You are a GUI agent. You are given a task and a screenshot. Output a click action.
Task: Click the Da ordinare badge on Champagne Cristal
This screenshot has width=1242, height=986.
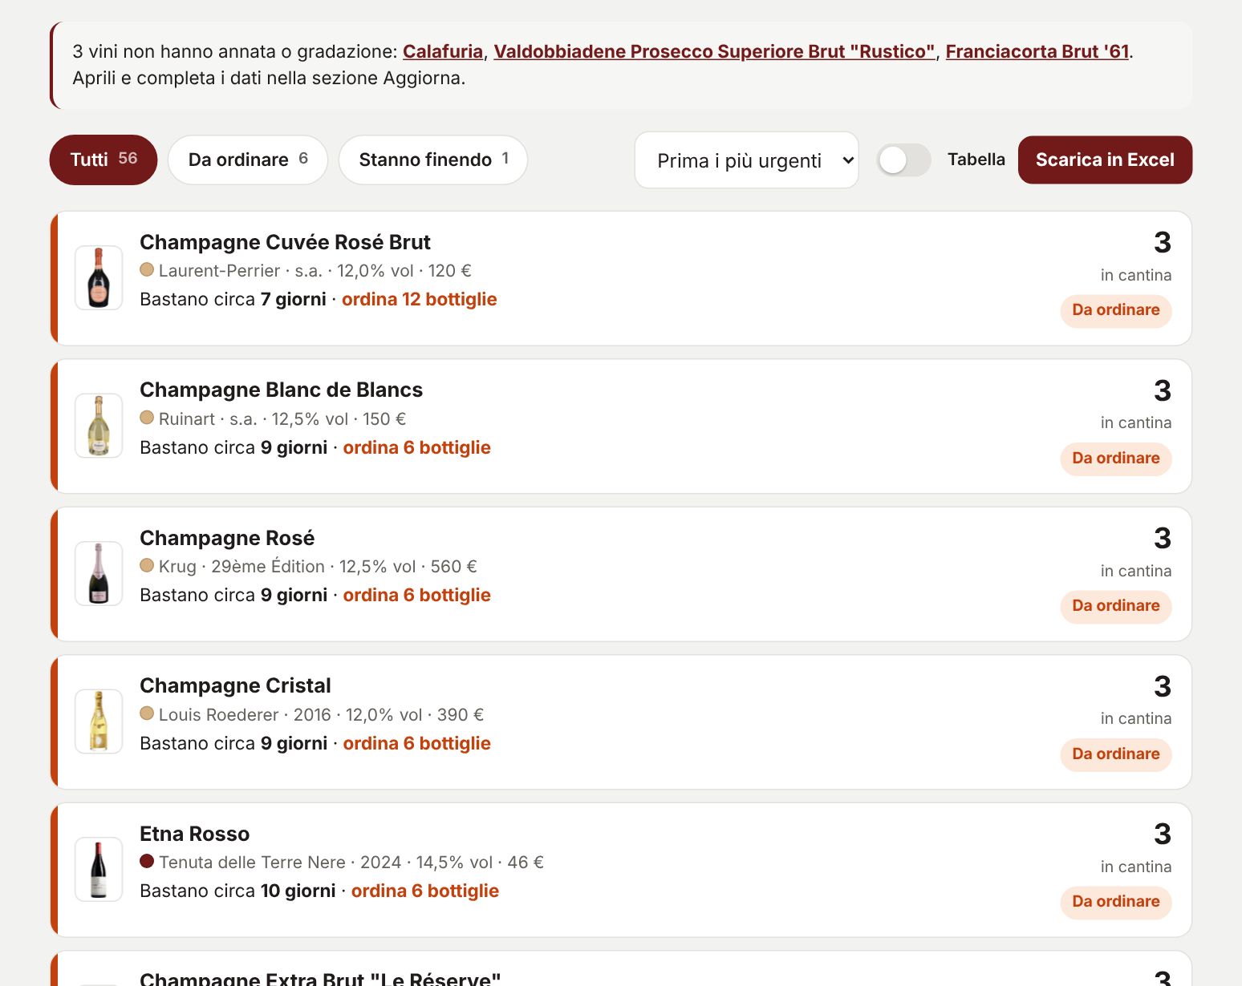pyautogui.click(x=1116, y=754)
